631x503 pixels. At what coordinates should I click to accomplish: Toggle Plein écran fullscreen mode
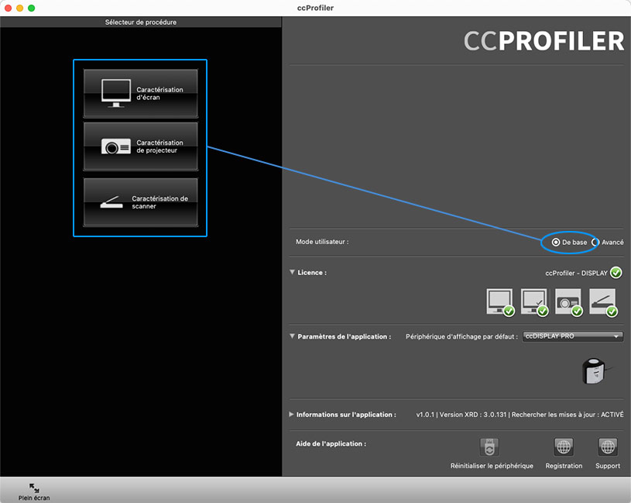34,491
